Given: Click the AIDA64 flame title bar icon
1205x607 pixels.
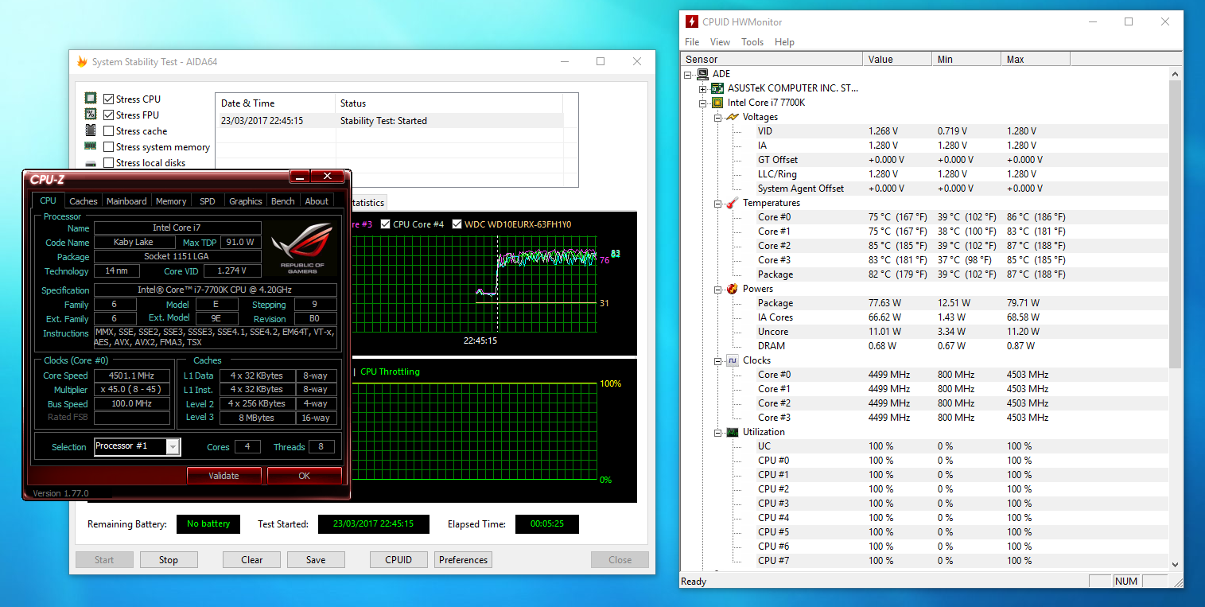Looking at the screenshot, I should tap(82, 61).
